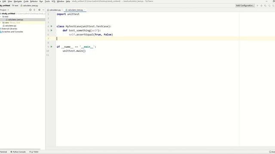Open the TODO tool window
The image size is (275, 154).
click(34, 152)
